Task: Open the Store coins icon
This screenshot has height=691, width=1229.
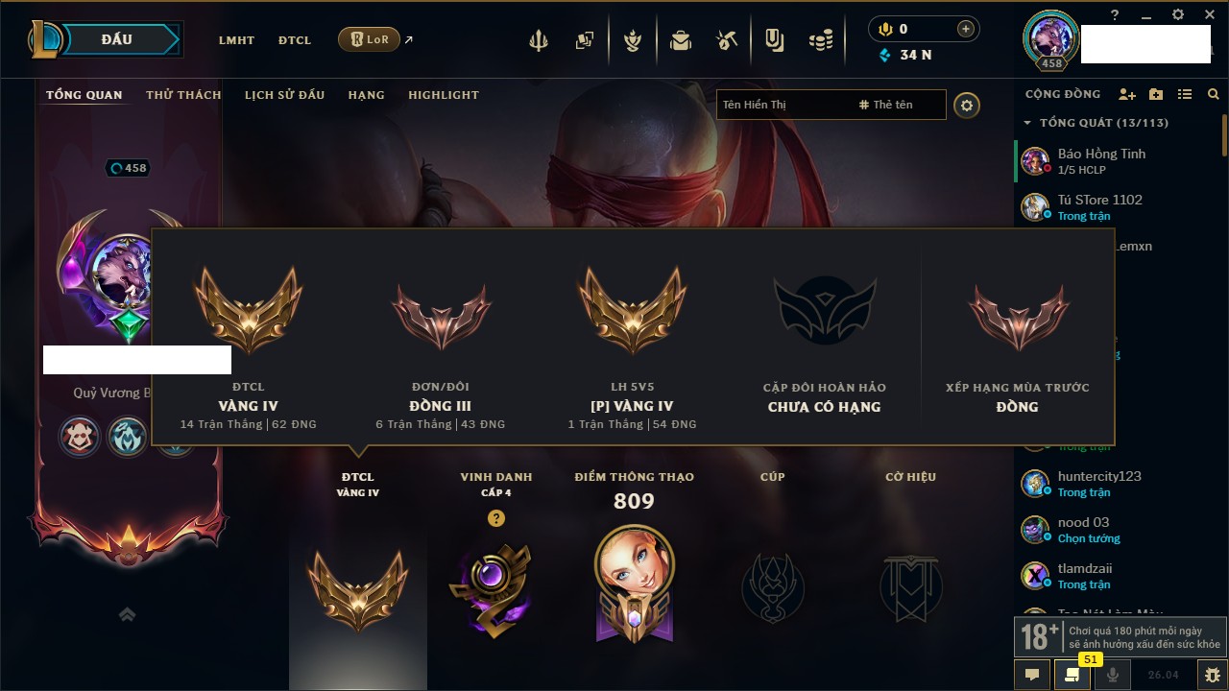Action: pyautogui.click(x=820, y=41)
